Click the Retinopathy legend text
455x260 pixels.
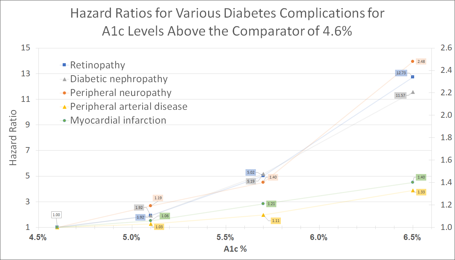click(x=97, y=65)
